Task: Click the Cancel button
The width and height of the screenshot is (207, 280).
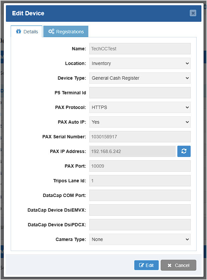Action: coord(178,265)
